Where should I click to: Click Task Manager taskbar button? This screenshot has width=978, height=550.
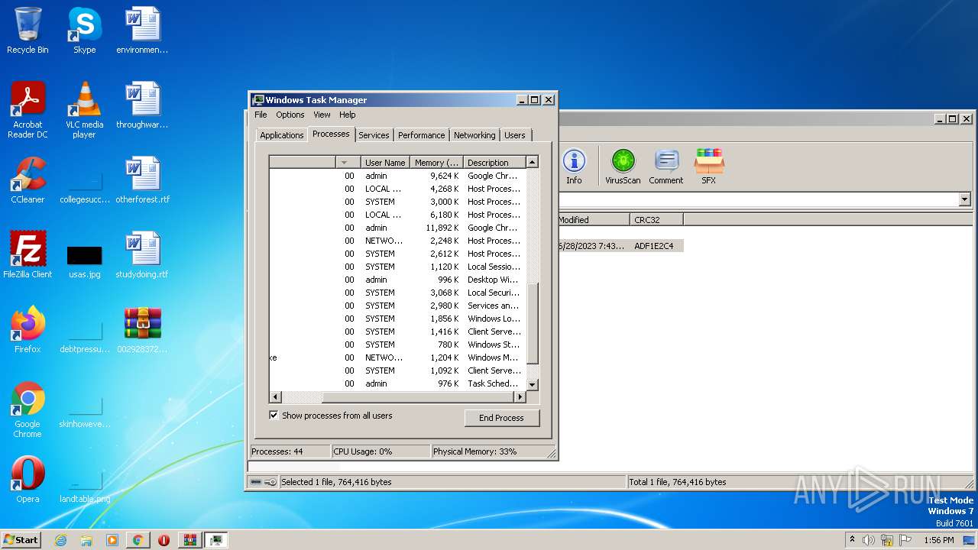pyautogui.click(x=216, y=540)
